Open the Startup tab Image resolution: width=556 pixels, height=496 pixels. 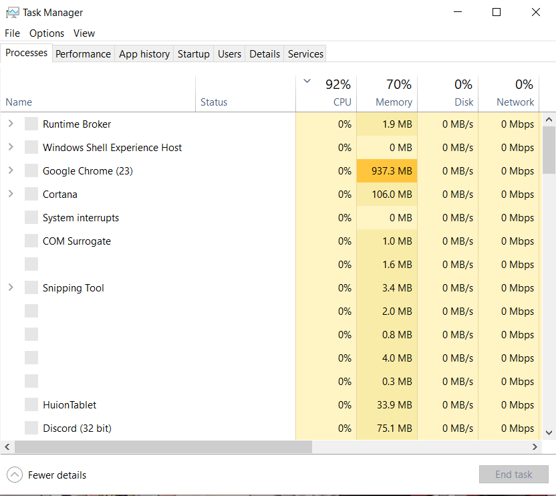click(193, 54)
